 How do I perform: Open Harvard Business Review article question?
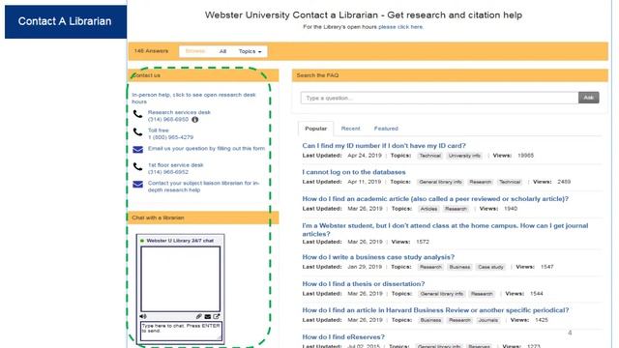pyautogui.click(x=436, y=310)
